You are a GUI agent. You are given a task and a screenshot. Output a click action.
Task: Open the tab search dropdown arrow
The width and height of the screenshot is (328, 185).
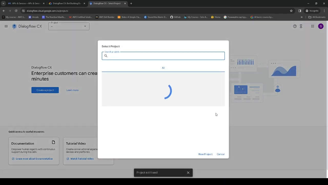(x=3, y=3)
